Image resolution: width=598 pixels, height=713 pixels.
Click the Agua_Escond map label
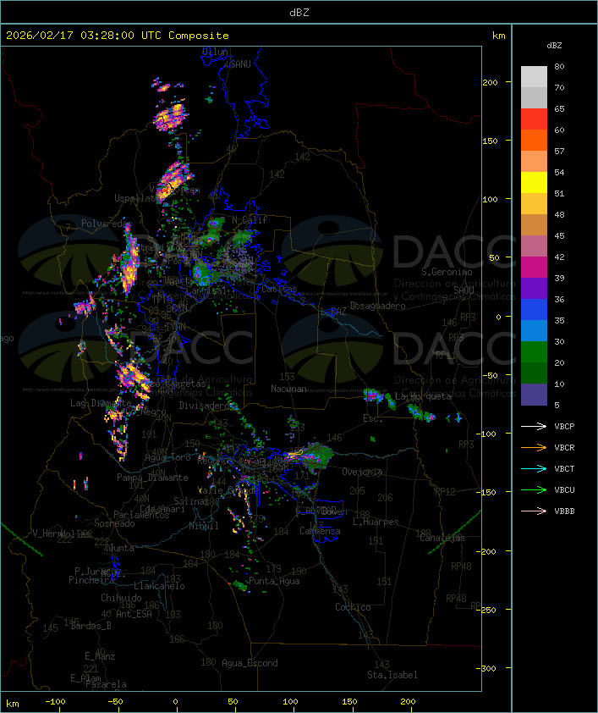250,663
